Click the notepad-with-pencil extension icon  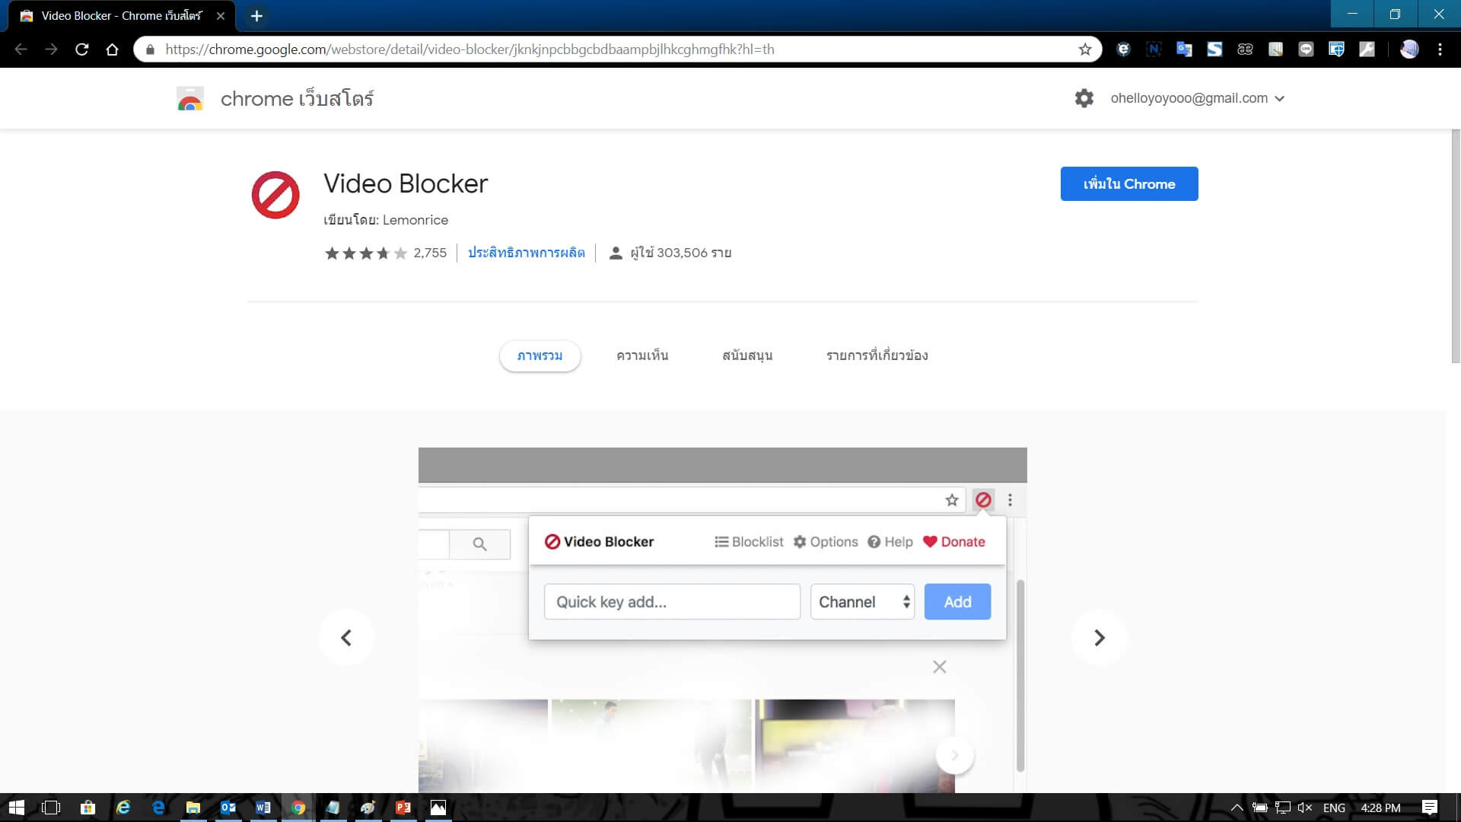point(1275,49)
